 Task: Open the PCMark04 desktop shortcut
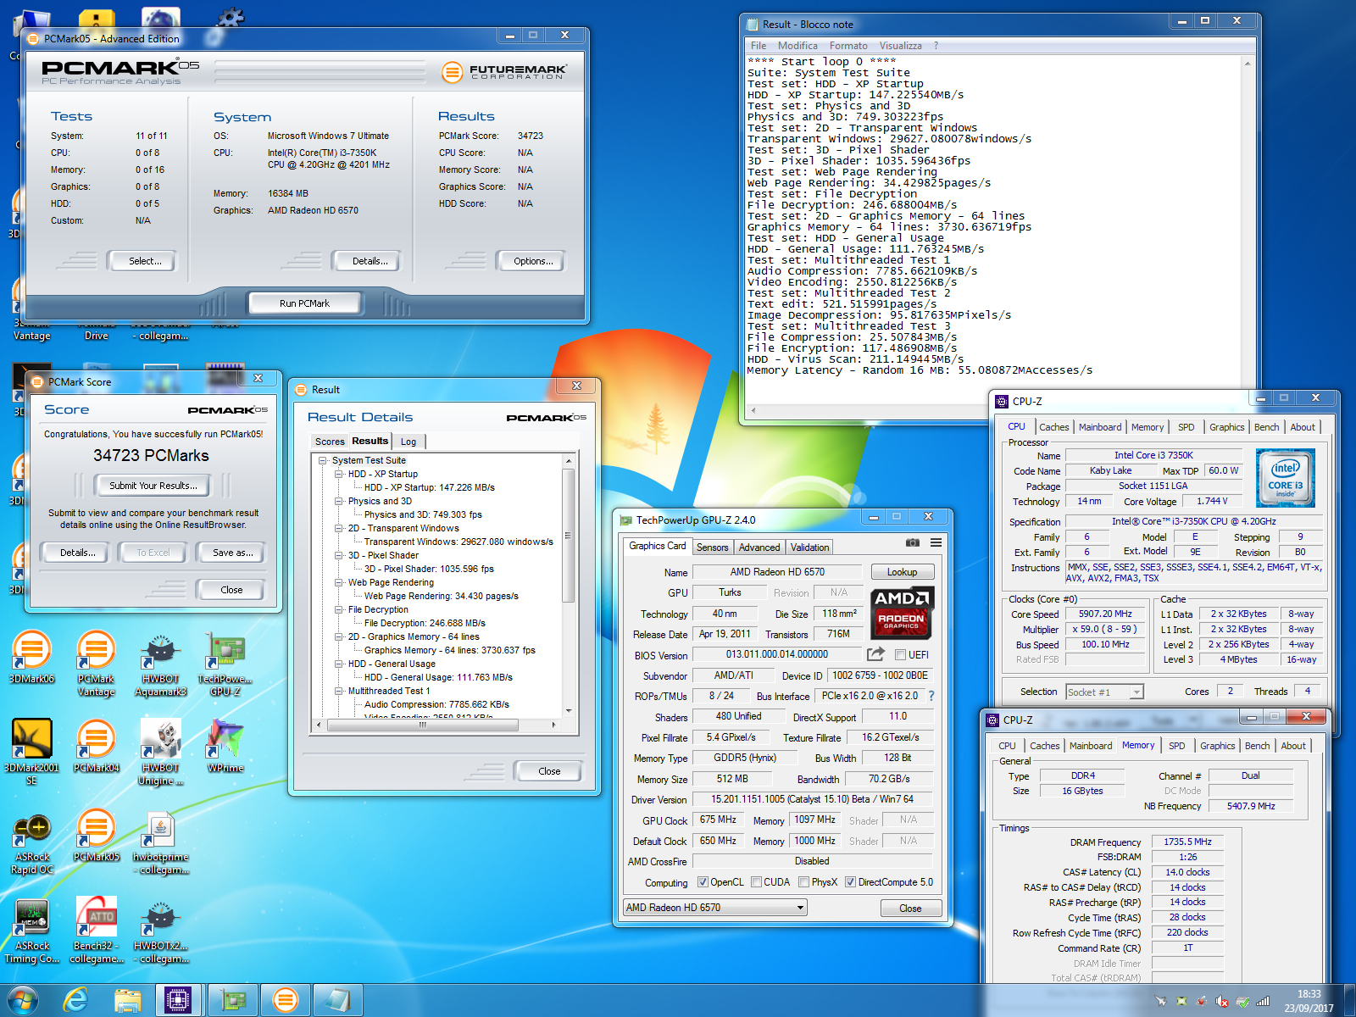tap(96, 746)
